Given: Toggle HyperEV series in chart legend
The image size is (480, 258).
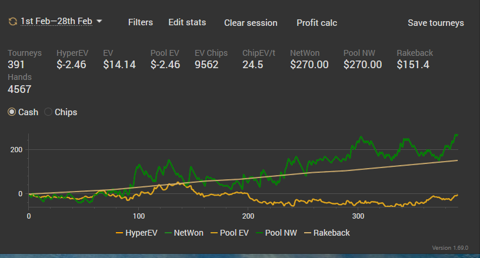Looking at the screenshot, I should click(136, 233).
